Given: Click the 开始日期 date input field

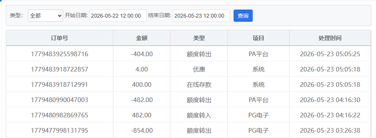Looking at the screenshot, I should pos(118,16).
